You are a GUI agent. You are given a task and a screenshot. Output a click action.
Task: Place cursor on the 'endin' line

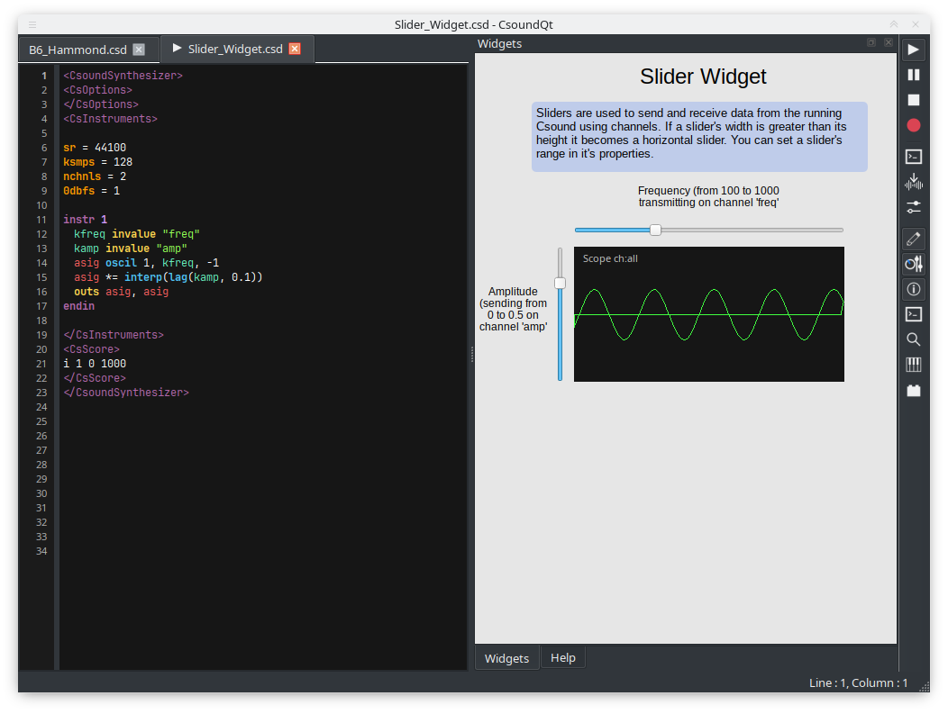tap(78, 306)
